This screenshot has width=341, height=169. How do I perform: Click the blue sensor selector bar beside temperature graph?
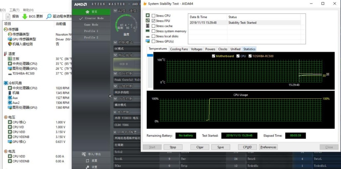pos(150,55)
